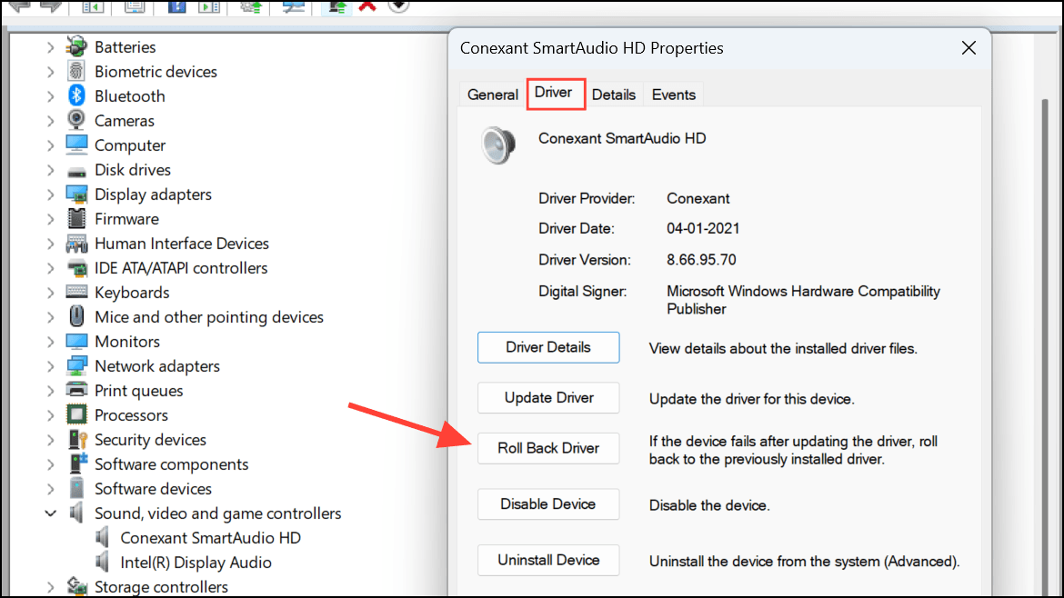Click the Processors chip icon
Image resolution: width=1064 pixels, height=598 pixels.
(76, 415)
